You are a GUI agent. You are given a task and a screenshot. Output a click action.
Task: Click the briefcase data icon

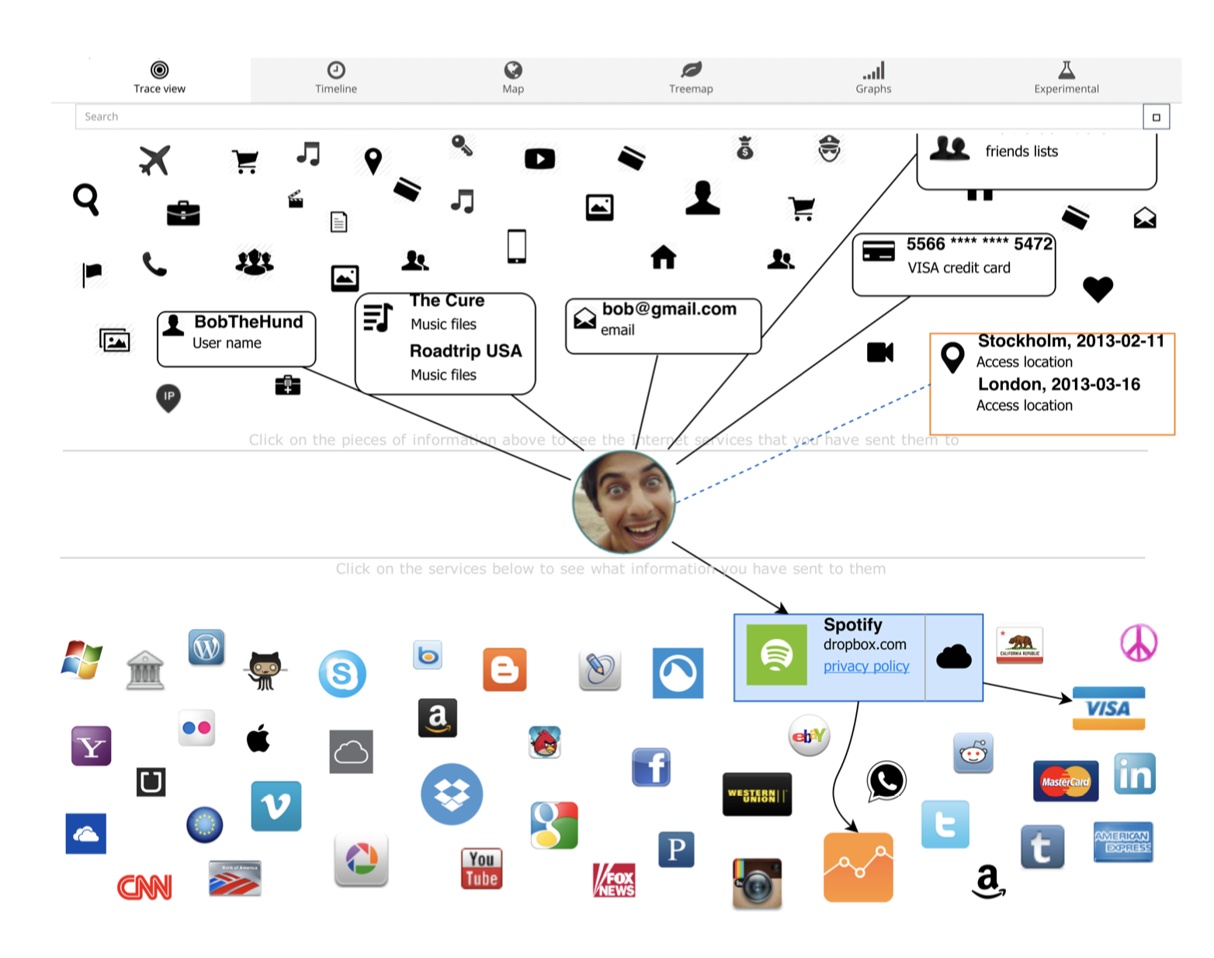pos(183,213)
